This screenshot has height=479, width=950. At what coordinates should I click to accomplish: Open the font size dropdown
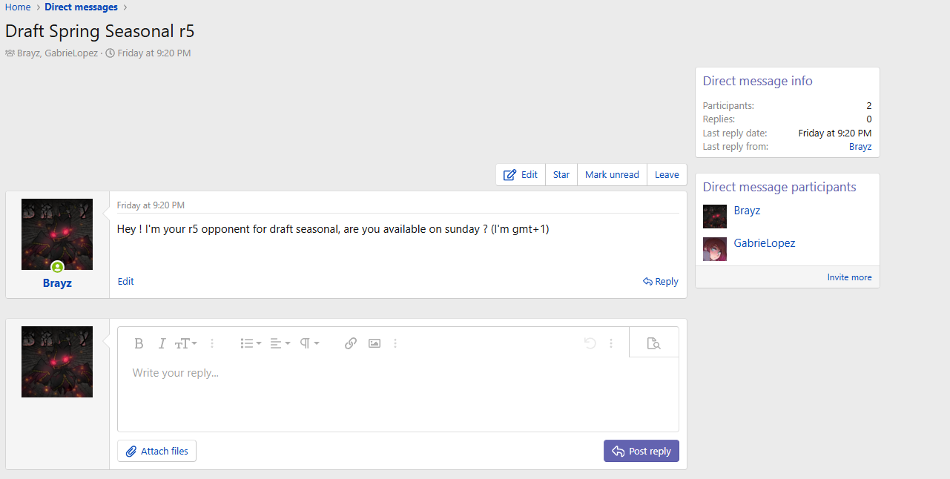185,343
